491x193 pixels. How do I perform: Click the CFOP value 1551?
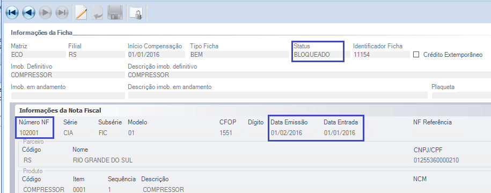(226, 133)
